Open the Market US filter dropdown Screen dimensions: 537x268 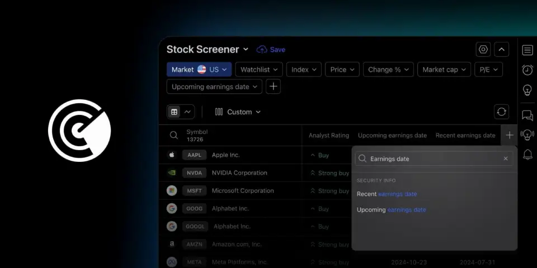click(x=199, y=69)
